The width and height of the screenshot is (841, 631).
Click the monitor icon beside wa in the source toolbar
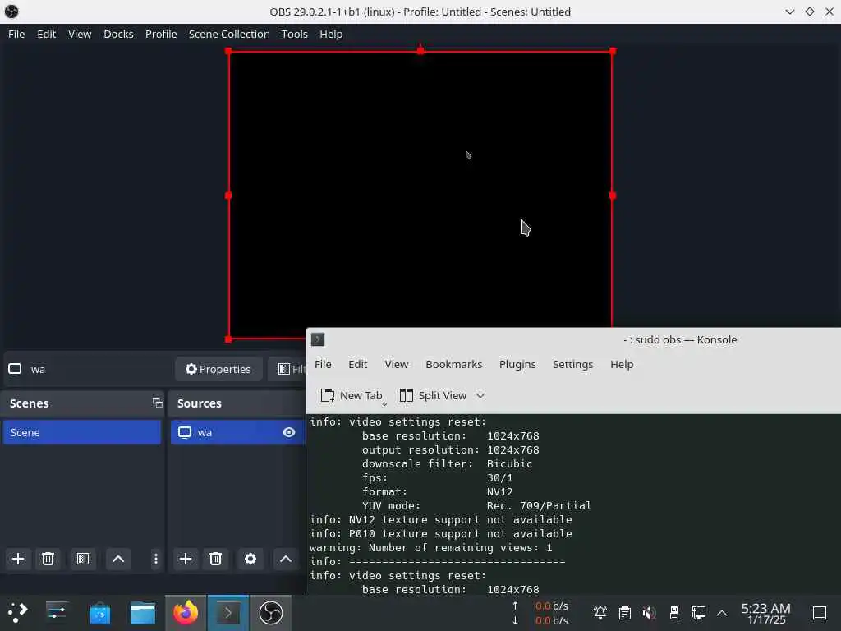15,369
